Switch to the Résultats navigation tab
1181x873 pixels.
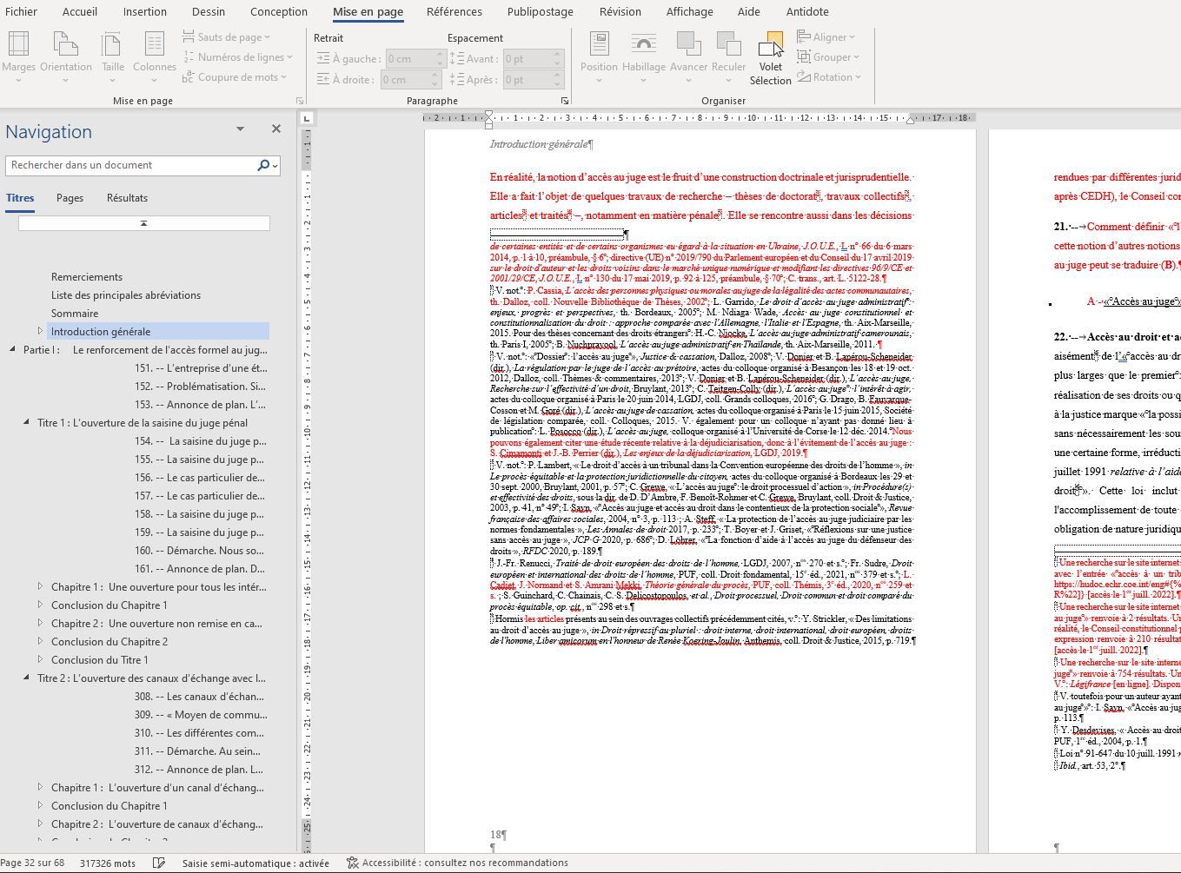127,198
